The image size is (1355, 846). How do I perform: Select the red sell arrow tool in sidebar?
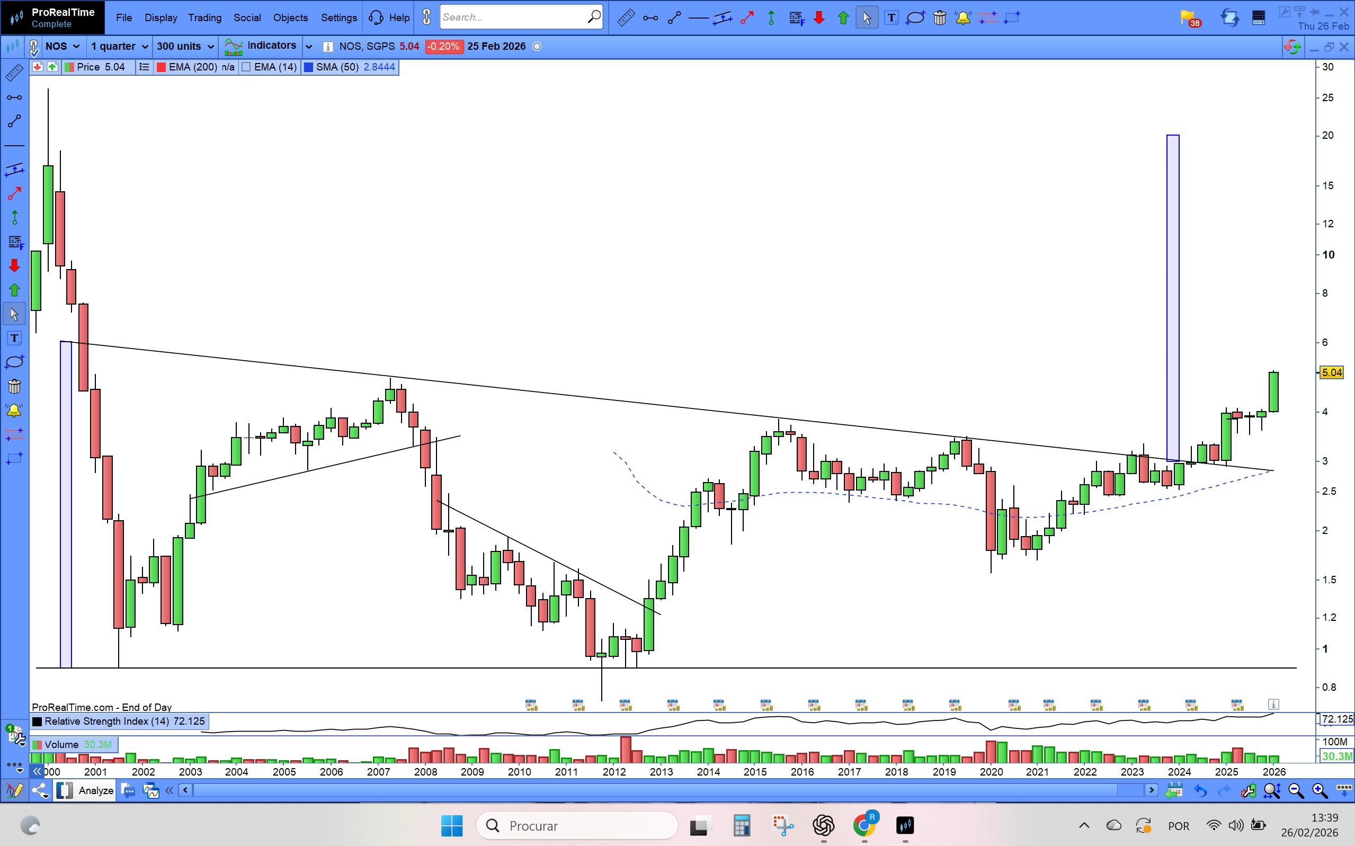tap(14, 266)
